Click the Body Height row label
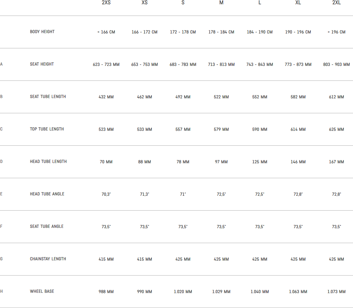 pos(42,32)
